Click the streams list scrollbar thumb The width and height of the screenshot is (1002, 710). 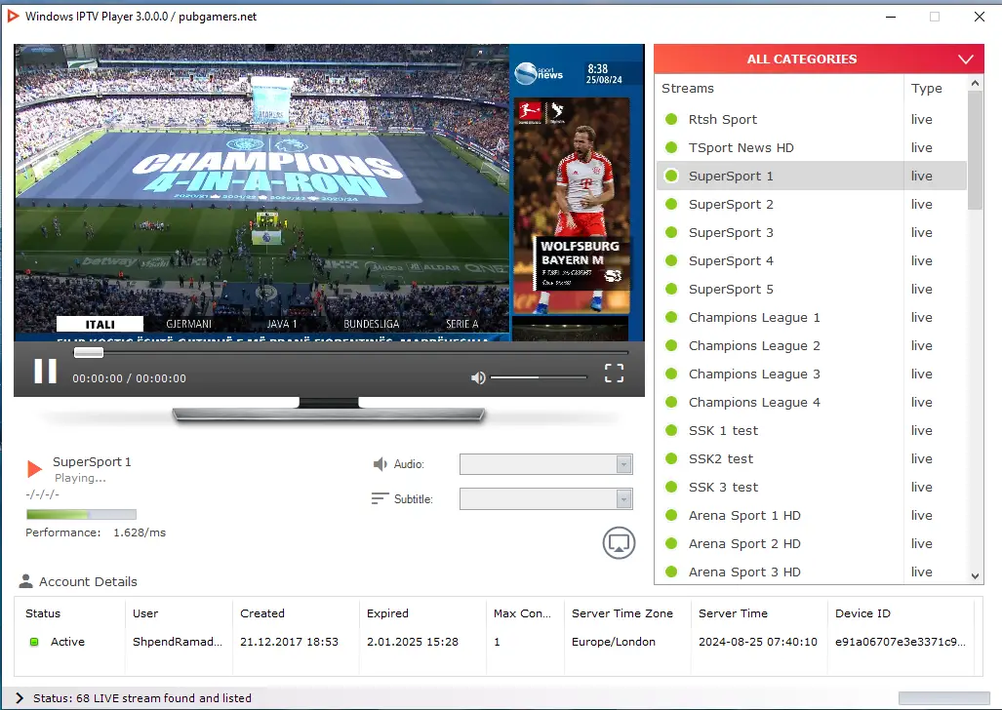[975, 150]
